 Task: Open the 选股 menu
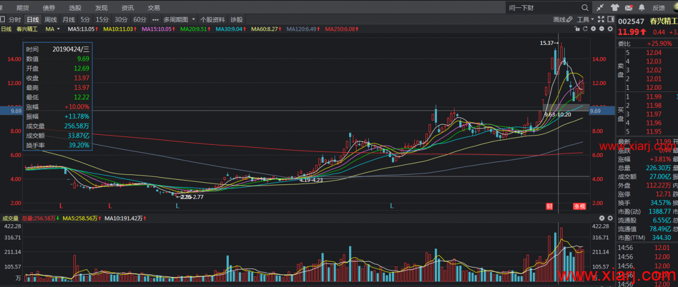pos(75,8)
